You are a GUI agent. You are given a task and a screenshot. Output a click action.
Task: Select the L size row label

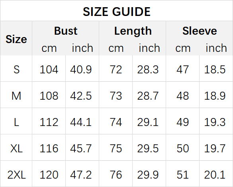pyautogui.click(x=16, y=122)
